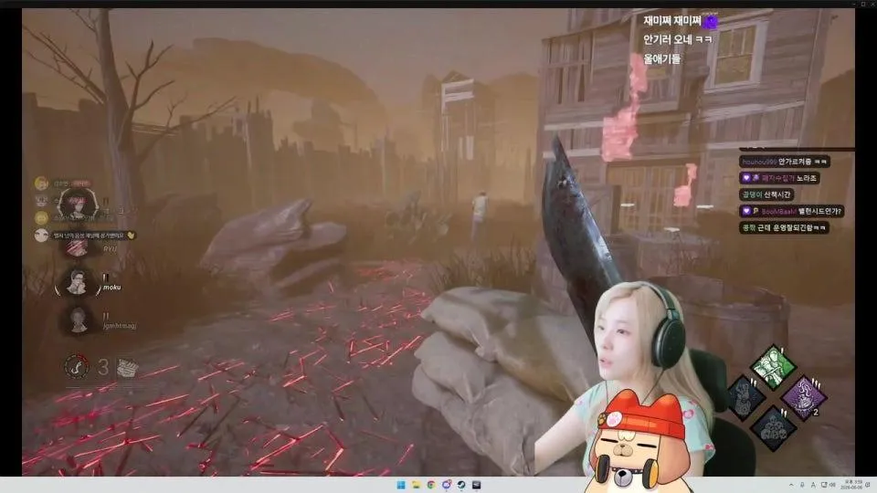Click the green perk icon at top of perk diamond
This screenshot has width=877, height=493.
[x=773, y=367]
